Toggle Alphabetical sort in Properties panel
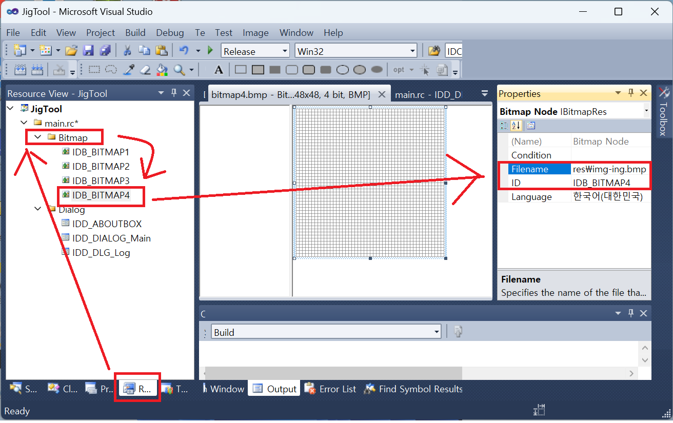Viewport: 673px width, 423px height. 516,126
